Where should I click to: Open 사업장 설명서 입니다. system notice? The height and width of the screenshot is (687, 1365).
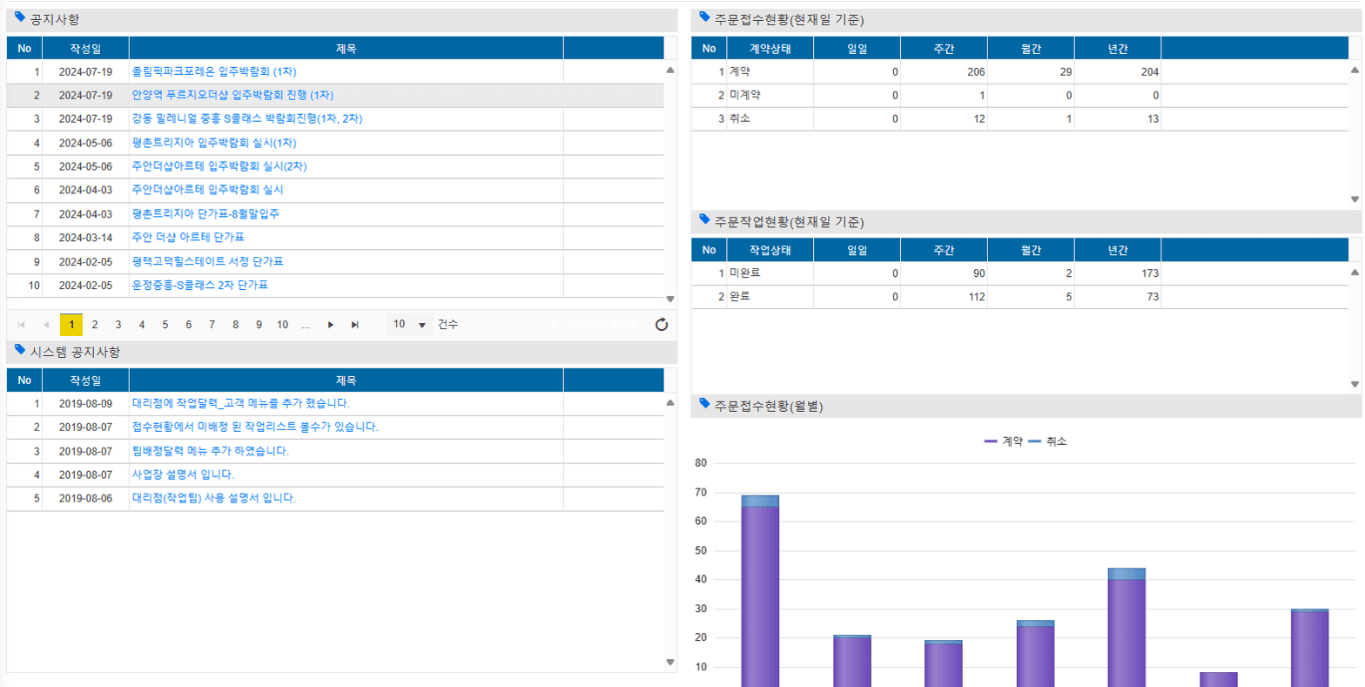[x=183, y=475]
